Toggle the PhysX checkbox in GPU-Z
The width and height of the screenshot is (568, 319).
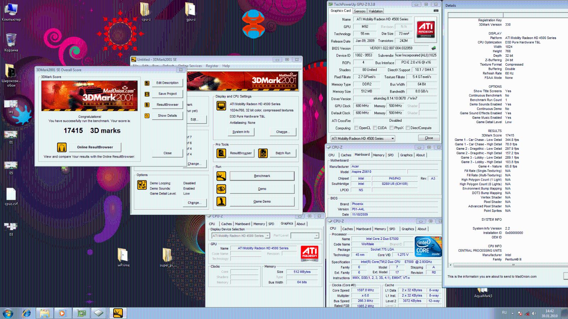[391, 128]
